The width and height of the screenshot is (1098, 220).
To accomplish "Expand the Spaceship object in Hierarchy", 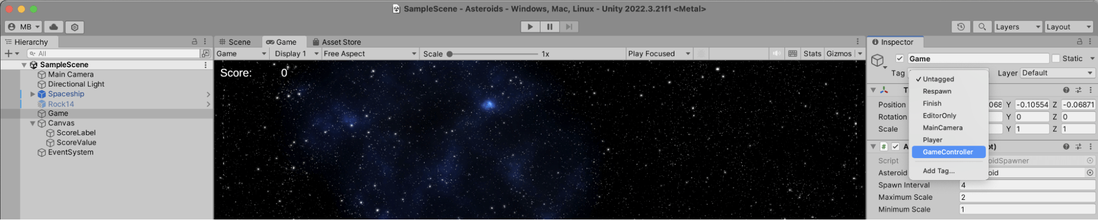I will pyautogui.click(x=32, y=94).
